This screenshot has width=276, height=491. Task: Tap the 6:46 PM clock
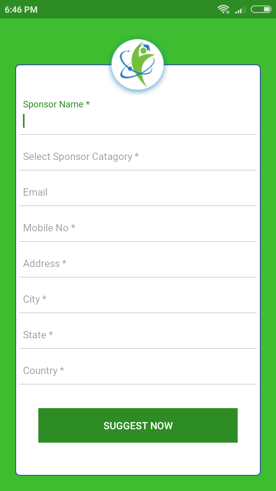(x=21, y=10)
